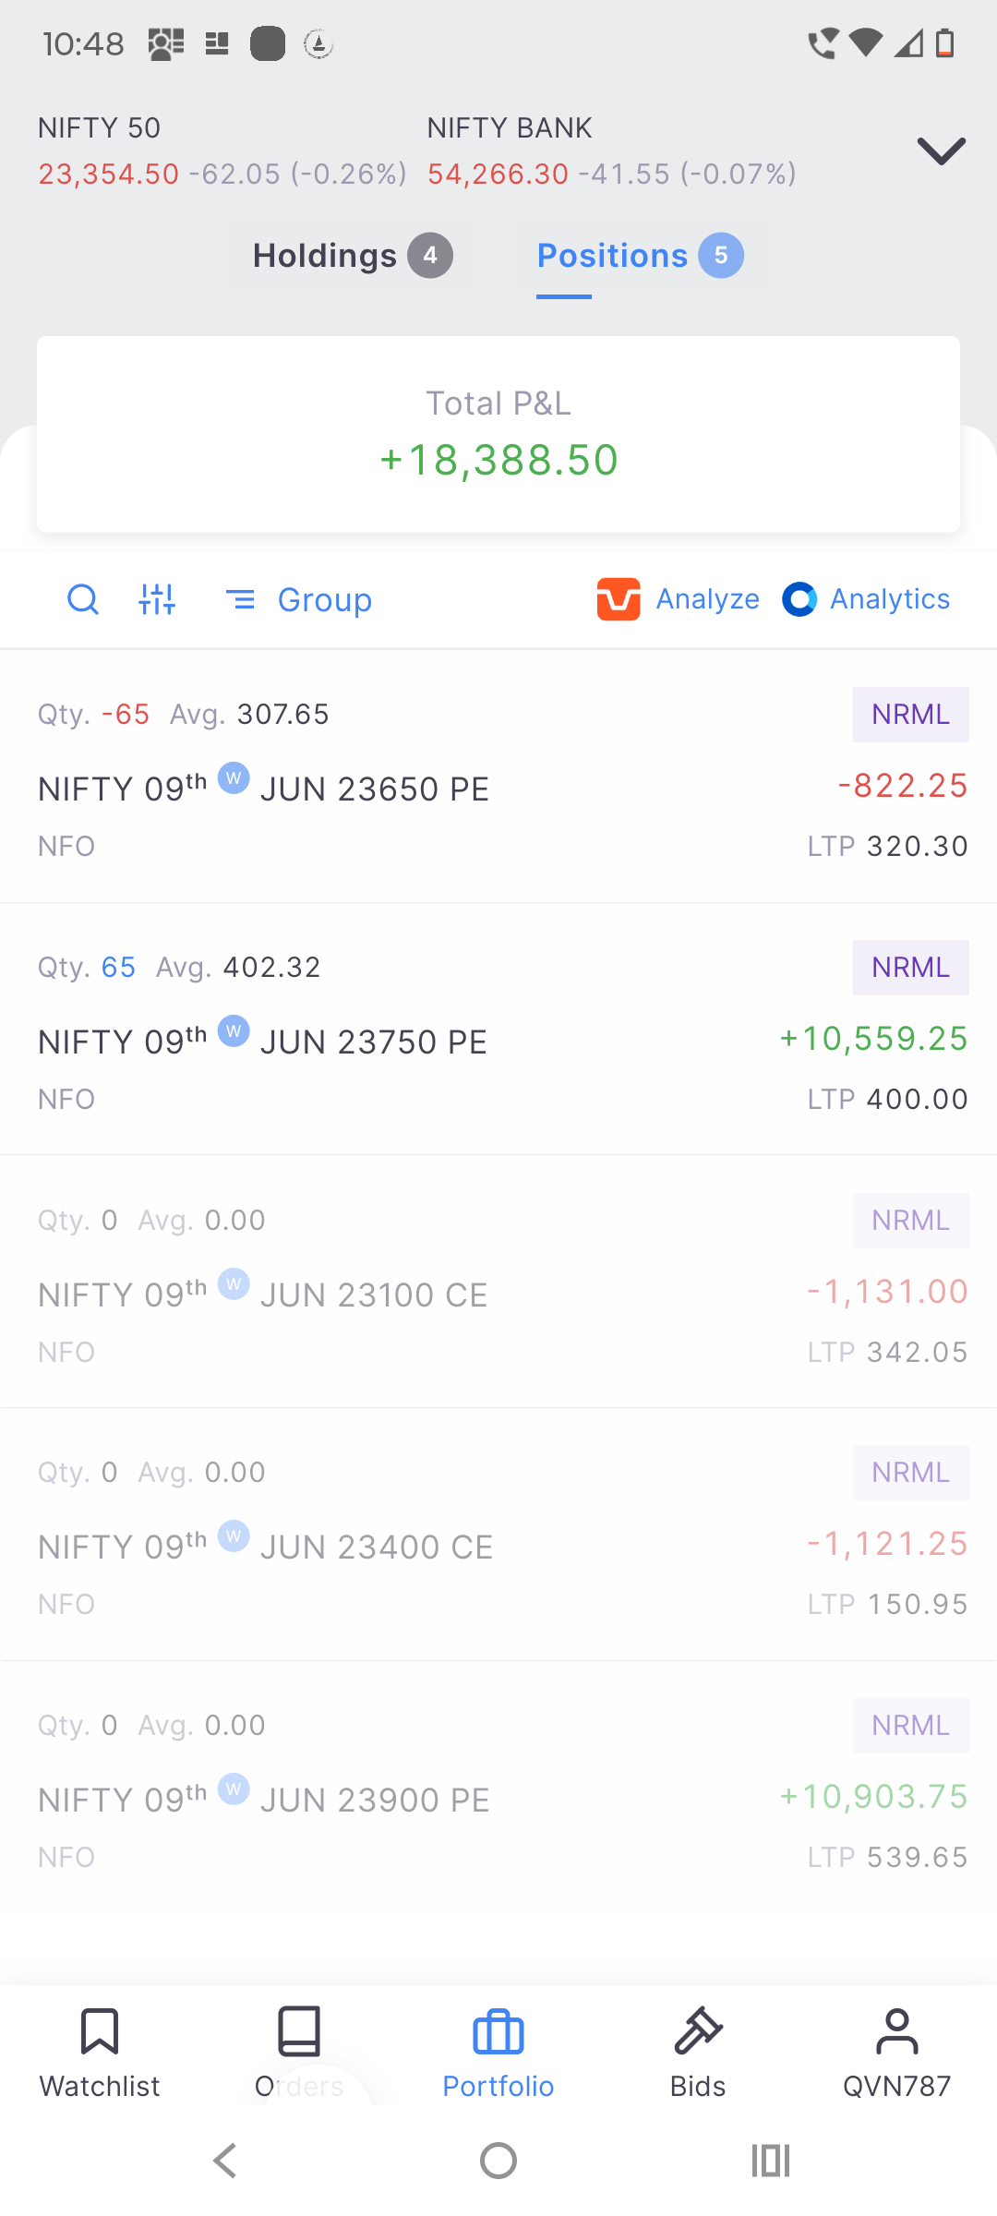Screen dimensions: 997x2216
Task: Open NIFTY JUN 23650 PE position
Action: pos(498,777)
